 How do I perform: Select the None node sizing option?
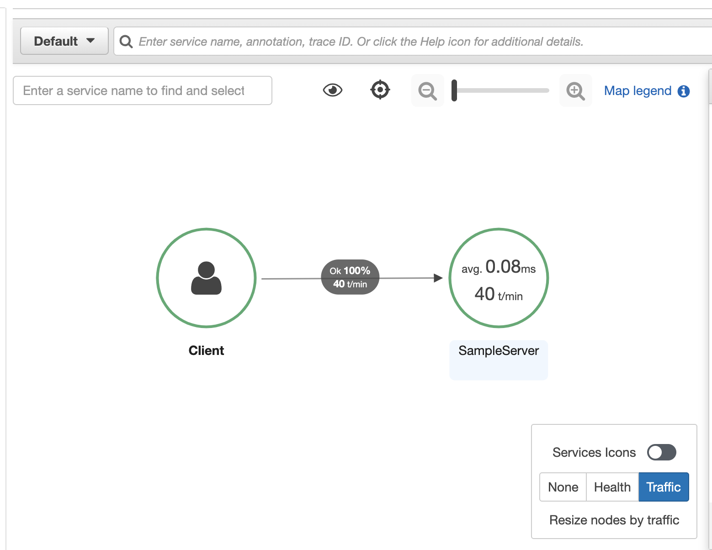(x=563, y=487)
